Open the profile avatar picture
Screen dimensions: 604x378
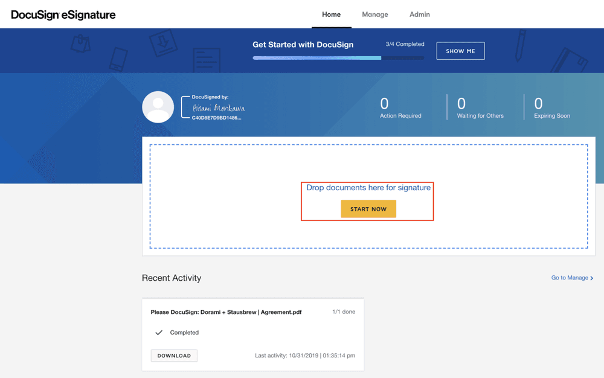tap(158, 107)
